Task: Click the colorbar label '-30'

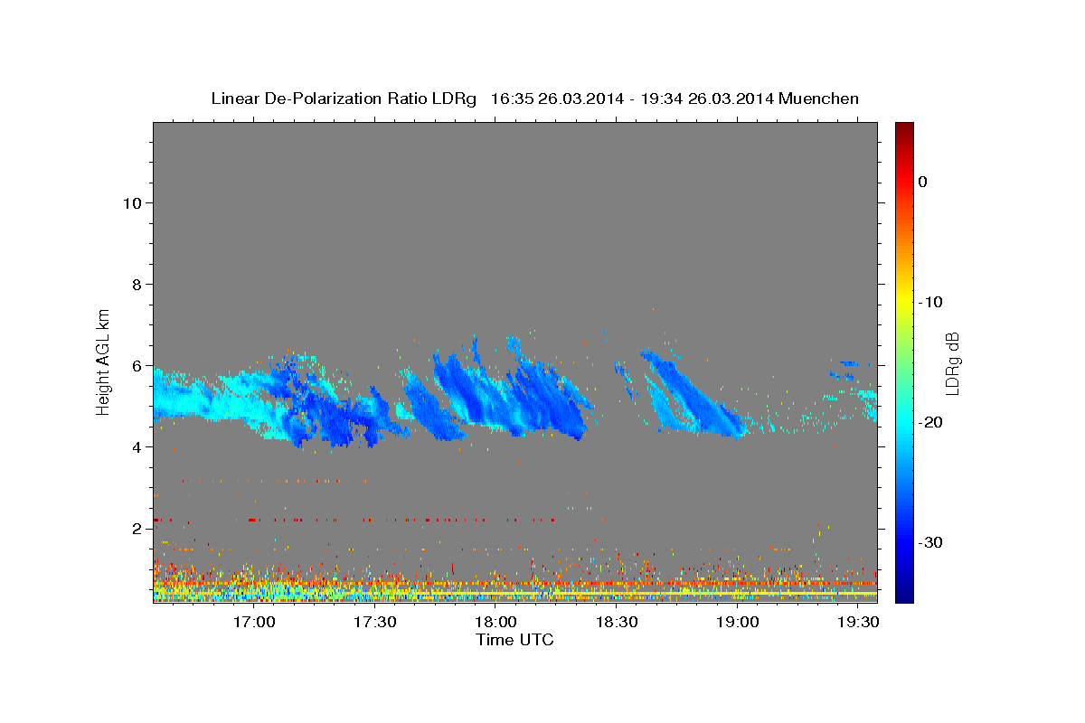Action: tap(930, 542)
